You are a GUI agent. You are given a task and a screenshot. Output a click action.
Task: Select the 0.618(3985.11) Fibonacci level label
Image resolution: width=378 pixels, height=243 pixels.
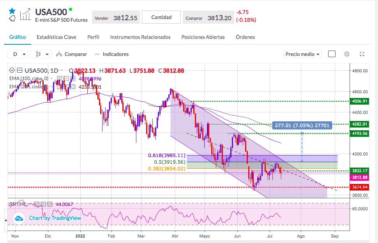167,156
